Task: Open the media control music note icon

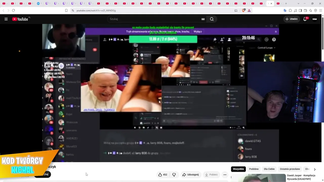Action: [295, 10]
